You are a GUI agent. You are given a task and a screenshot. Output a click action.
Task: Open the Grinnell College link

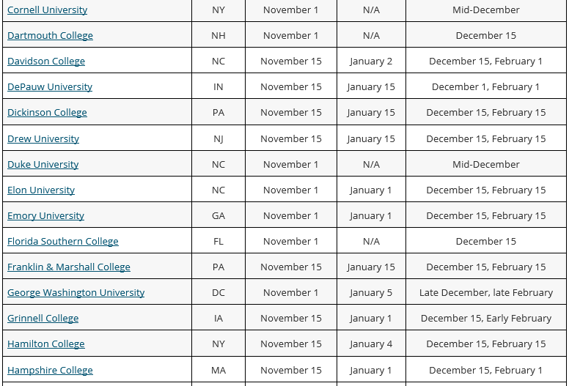pyautogui.click(x=43, y=318)
